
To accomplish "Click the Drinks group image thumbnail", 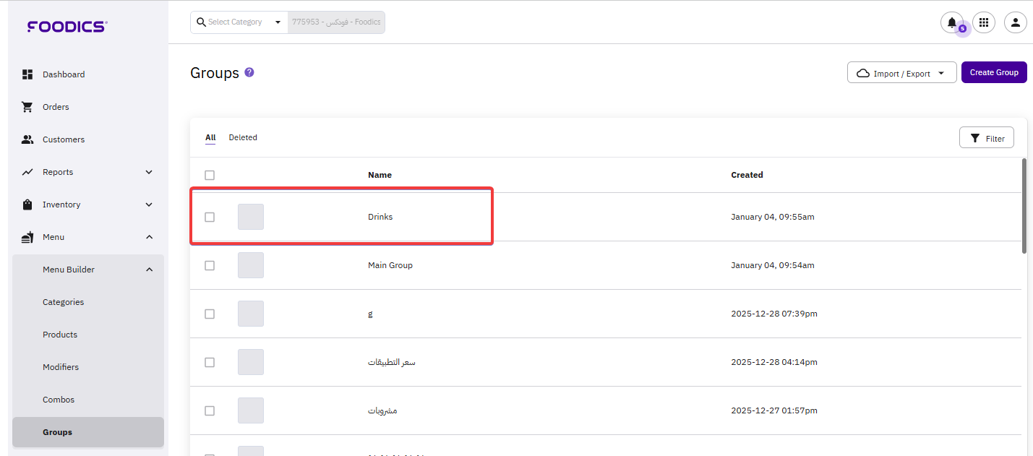I will tap(251, 217).
